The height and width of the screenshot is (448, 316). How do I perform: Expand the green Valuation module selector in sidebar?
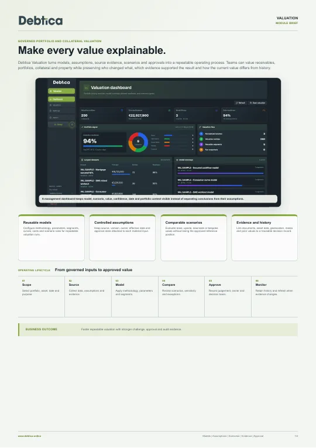click(x=61, y=91)
